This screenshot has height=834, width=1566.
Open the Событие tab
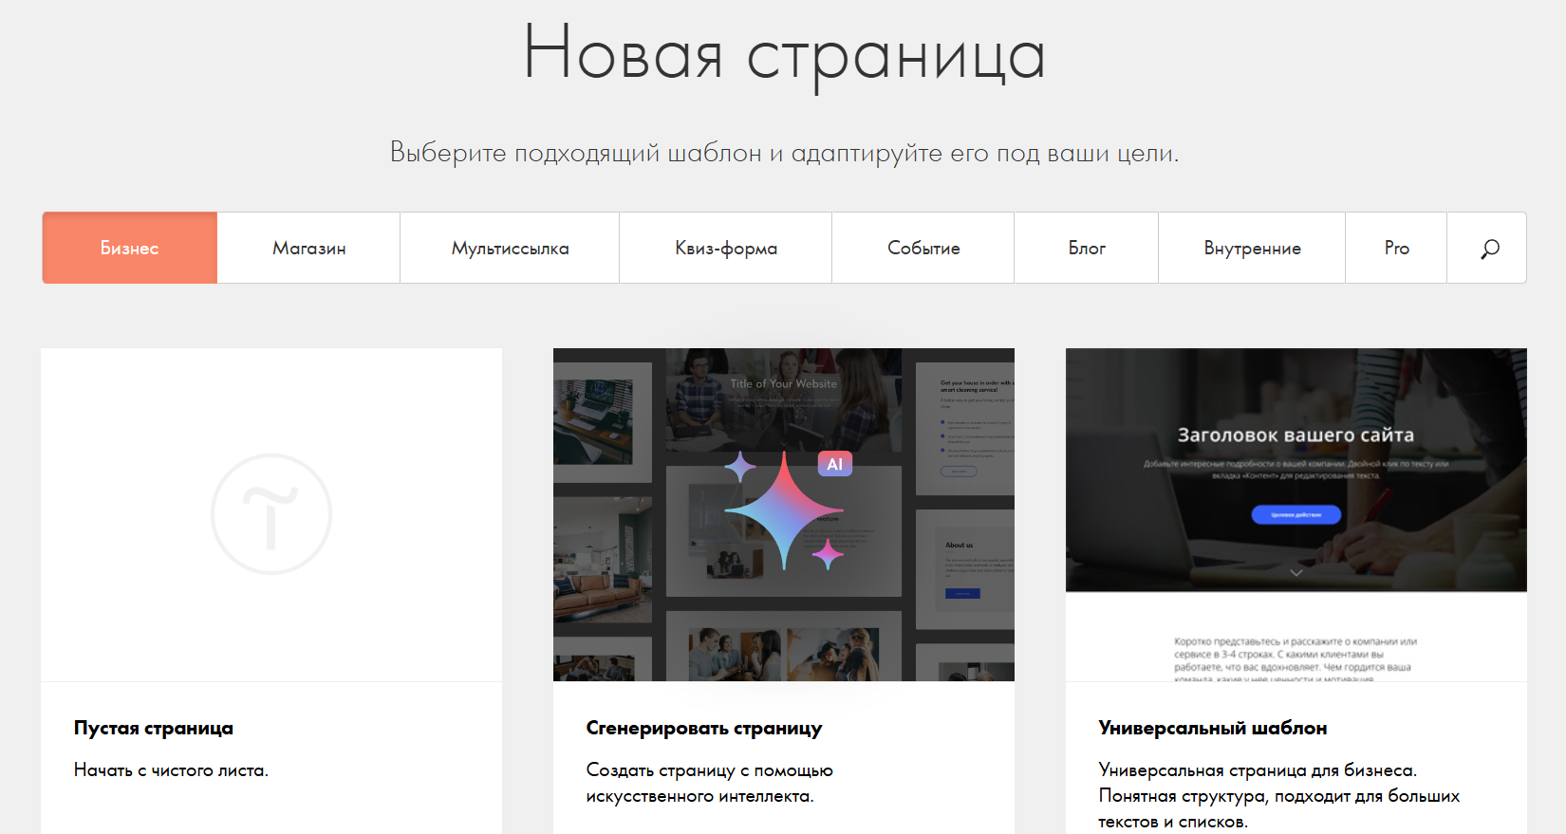pos(923,248)
